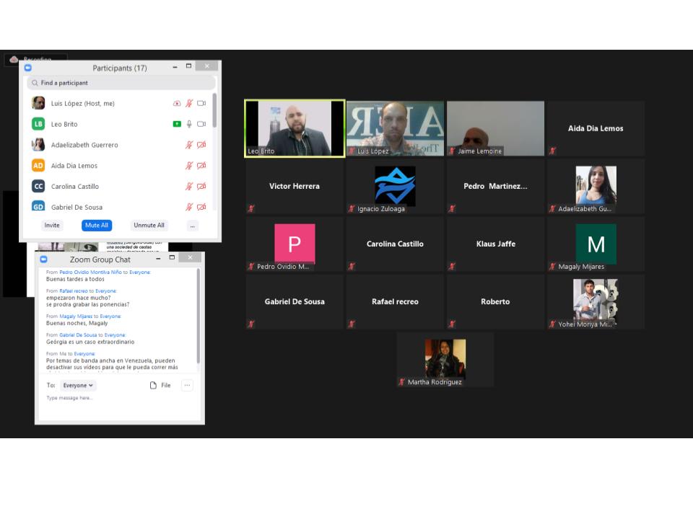693x519 pixels.
Task: Click Luis López's recording indicator icon
Action: tap(177, 104)
